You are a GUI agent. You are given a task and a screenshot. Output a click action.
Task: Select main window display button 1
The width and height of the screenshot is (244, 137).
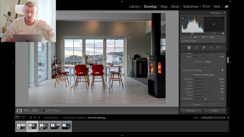click(17, 118)
